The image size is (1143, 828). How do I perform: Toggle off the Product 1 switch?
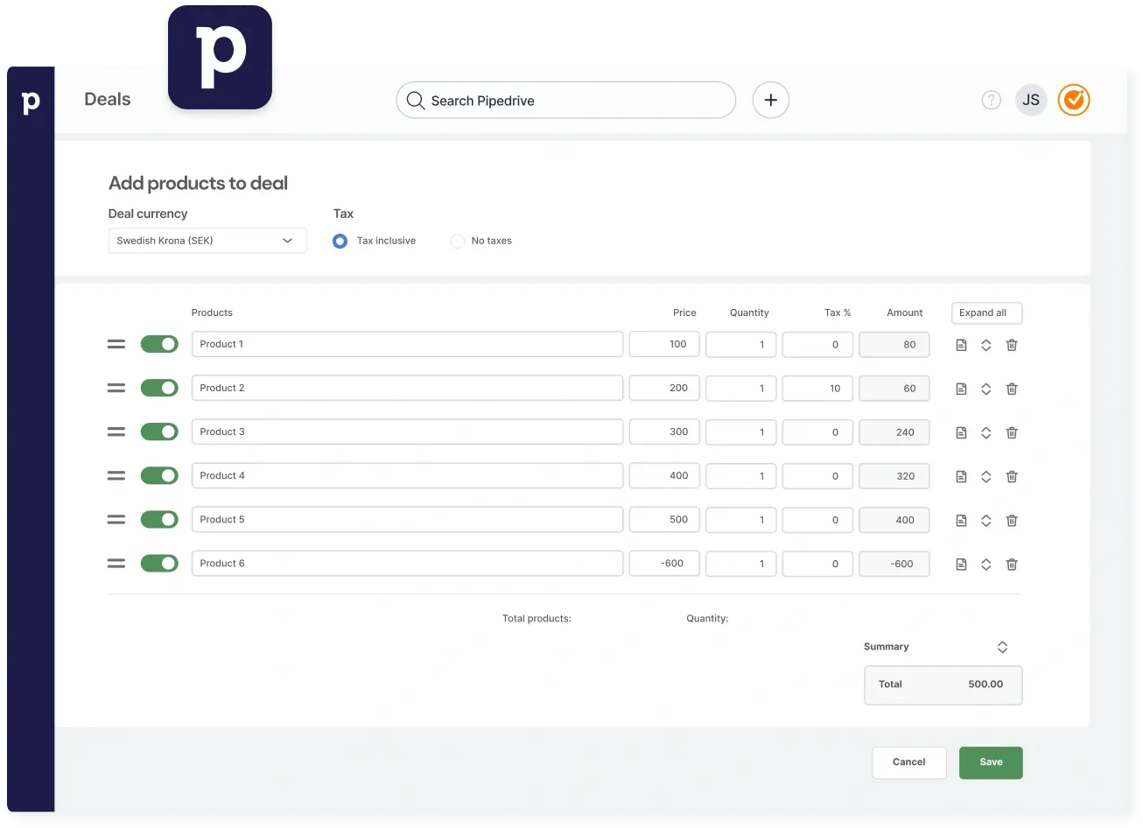[159, 344]
